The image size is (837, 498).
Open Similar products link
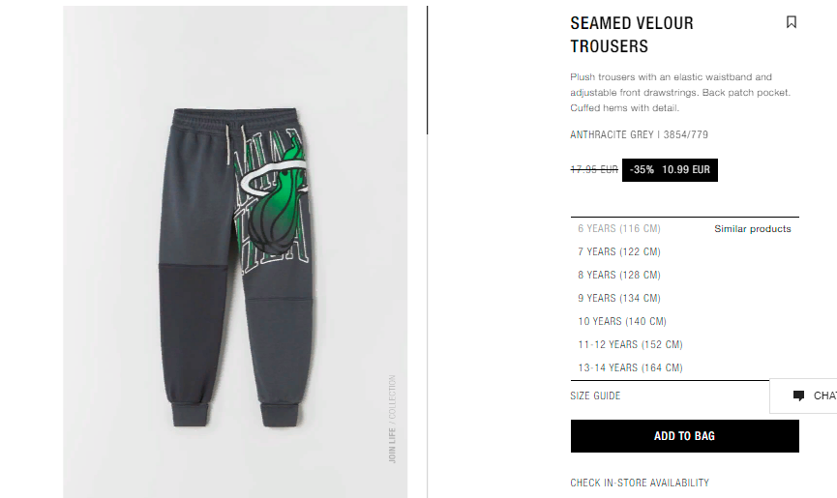[753, 229]
